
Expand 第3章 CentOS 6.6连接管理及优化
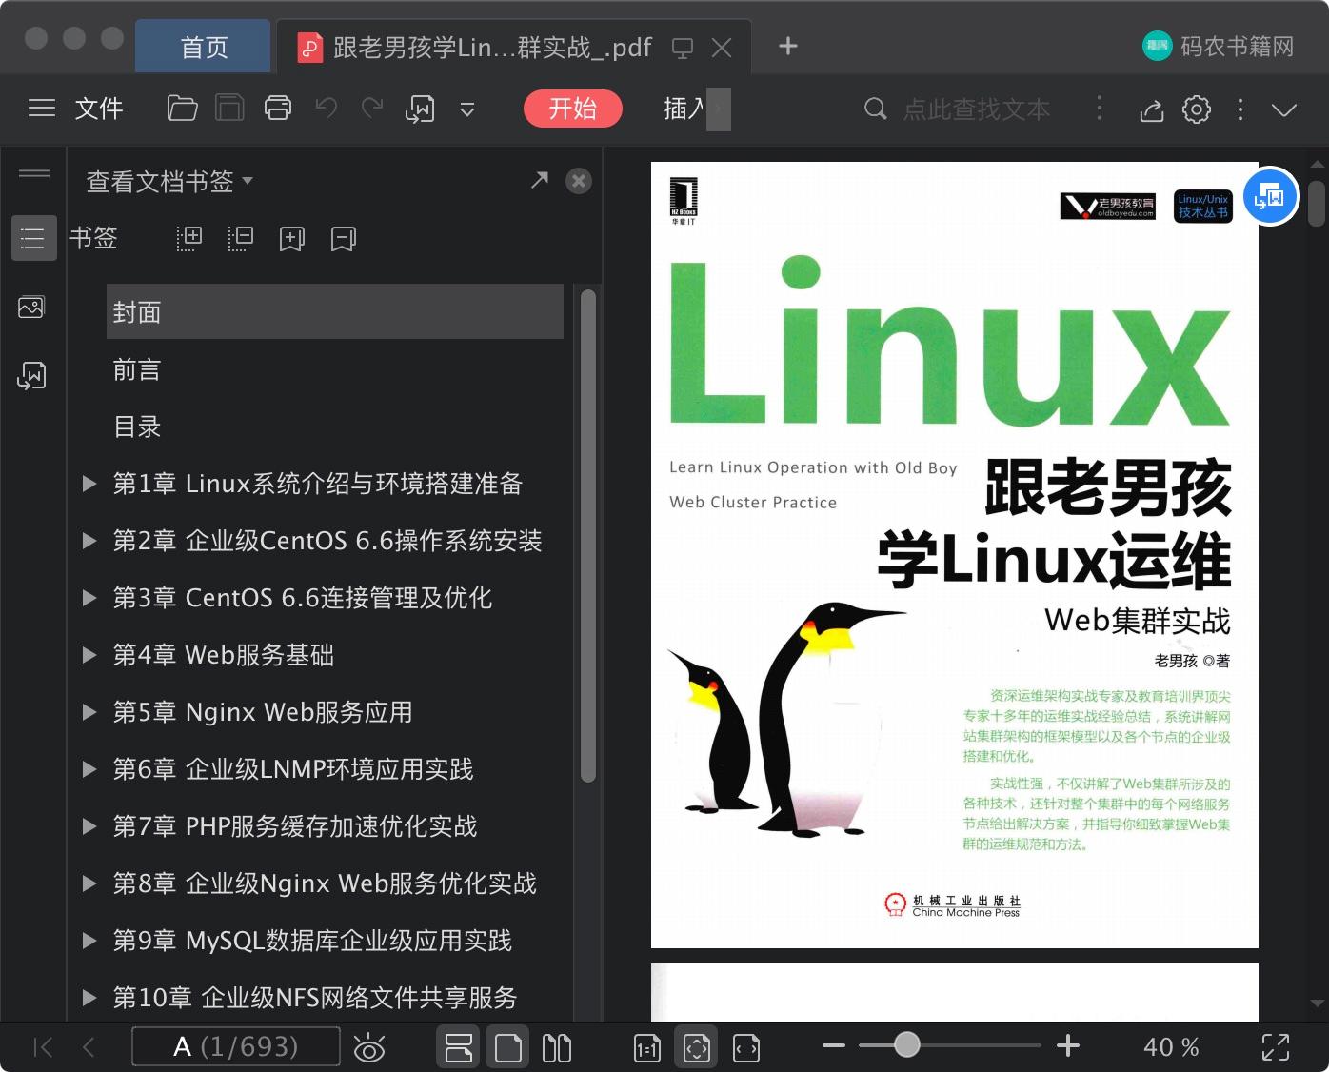coord(89,598)
